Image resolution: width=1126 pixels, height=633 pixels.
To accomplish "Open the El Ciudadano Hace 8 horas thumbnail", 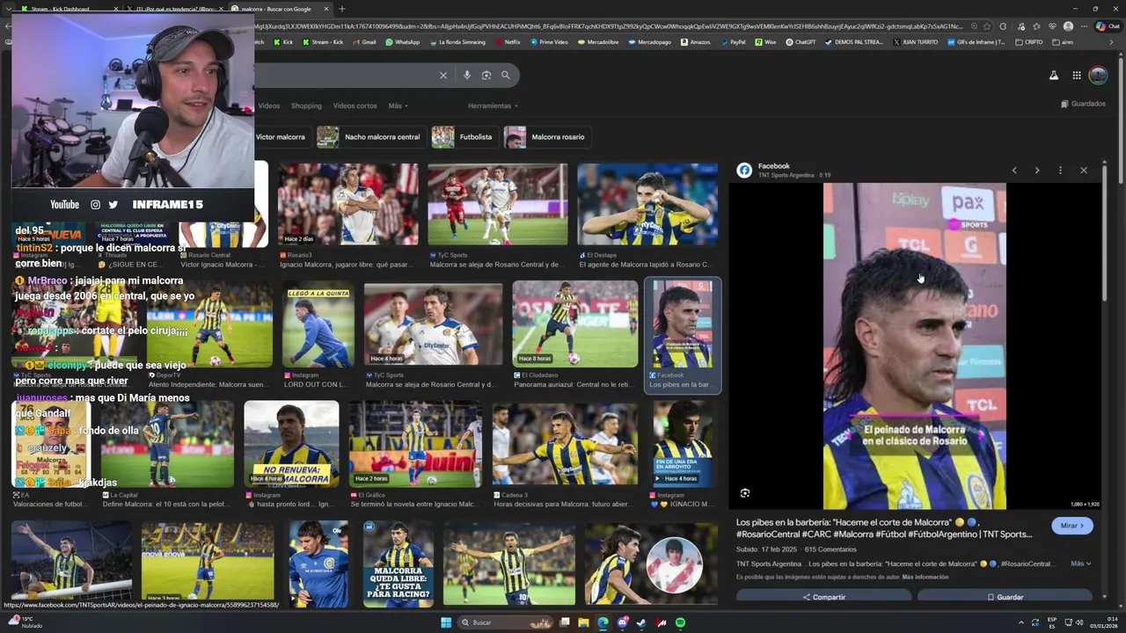I will (x=575, y=324).
